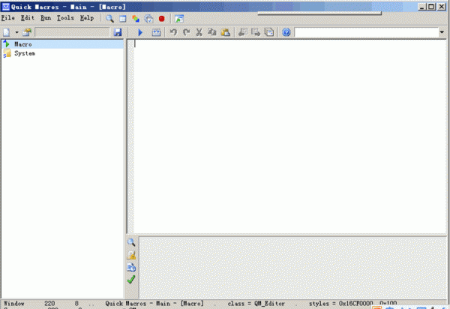Click the System folder icon

7,53
